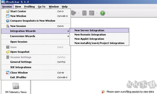The height and width of the screenshot is (94, 157).
Task: Select New Session menu entry
Action: (36, 26)
